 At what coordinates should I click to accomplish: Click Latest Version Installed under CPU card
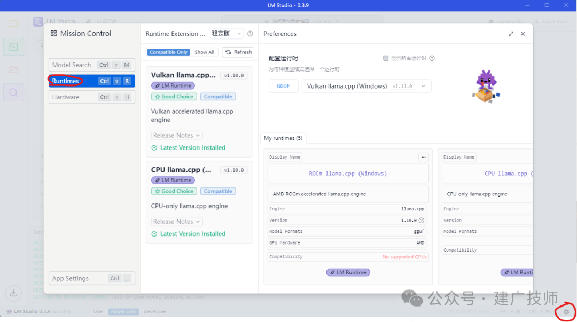tap(189, 234)
